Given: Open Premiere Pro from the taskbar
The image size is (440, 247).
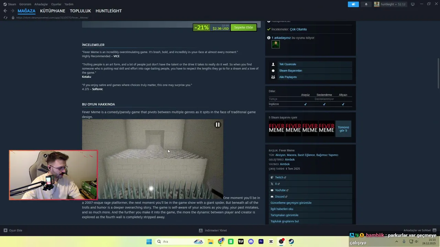Looking at the screenshot, I should [x=261, y=242].
